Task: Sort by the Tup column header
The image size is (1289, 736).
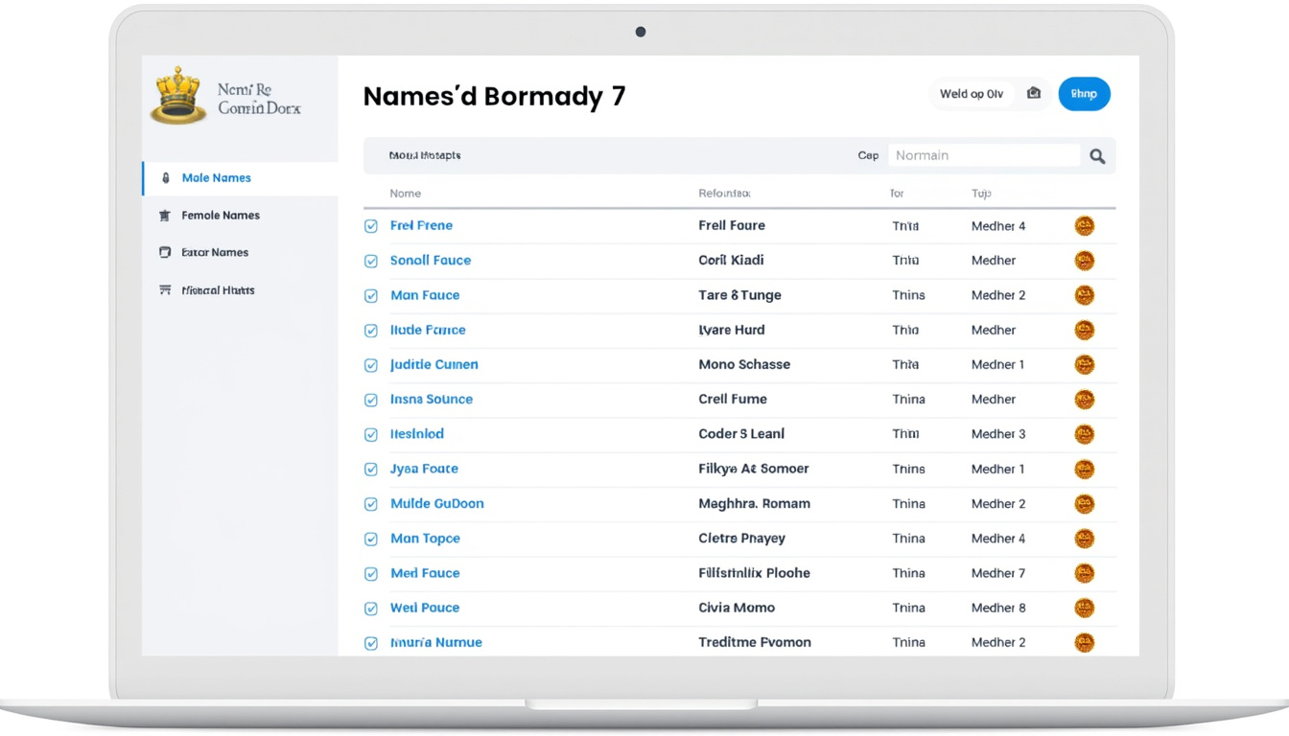Action: pos(980,194)
